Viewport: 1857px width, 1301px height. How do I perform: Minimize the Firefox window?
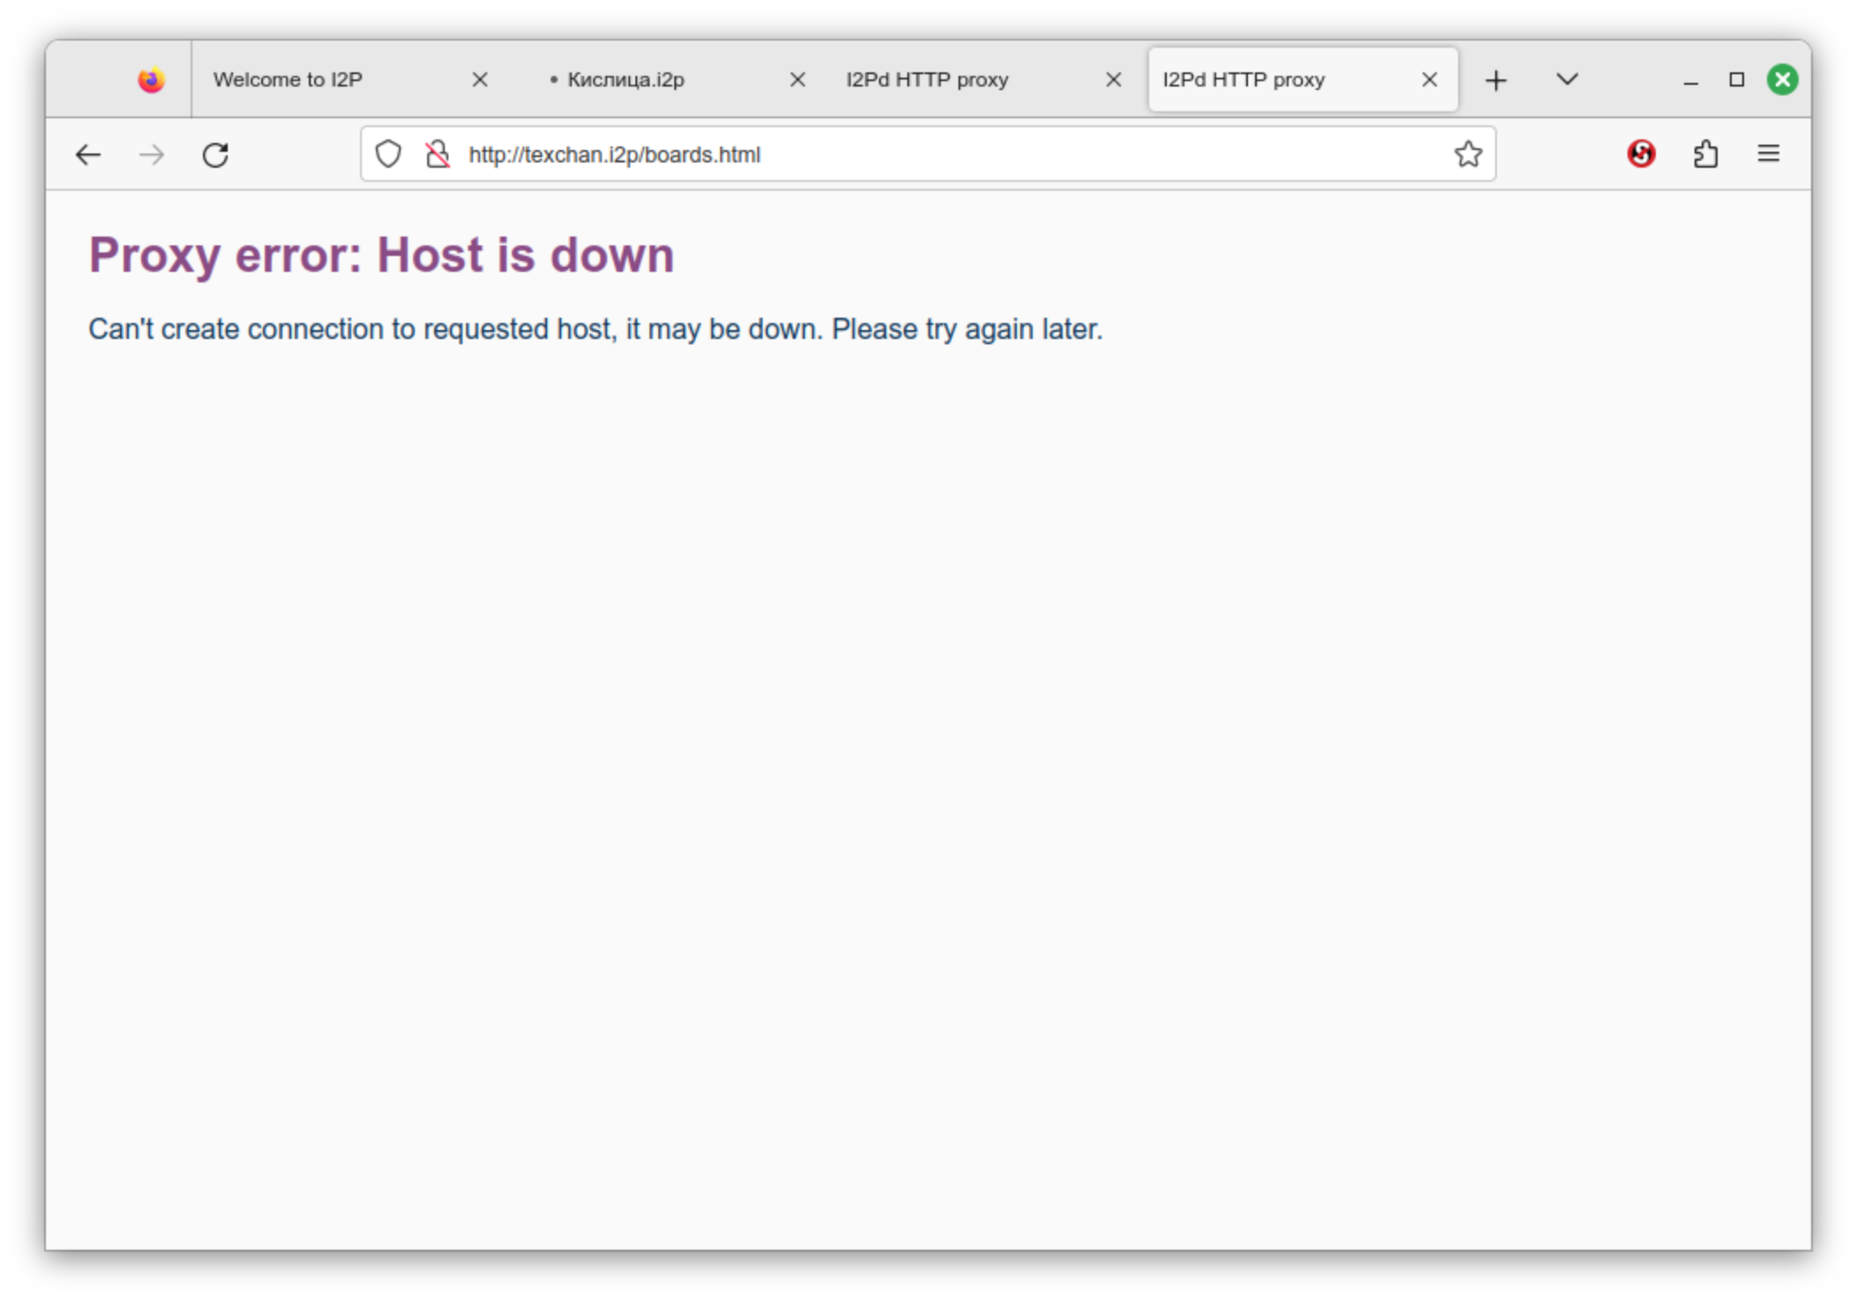point(1690,81)
